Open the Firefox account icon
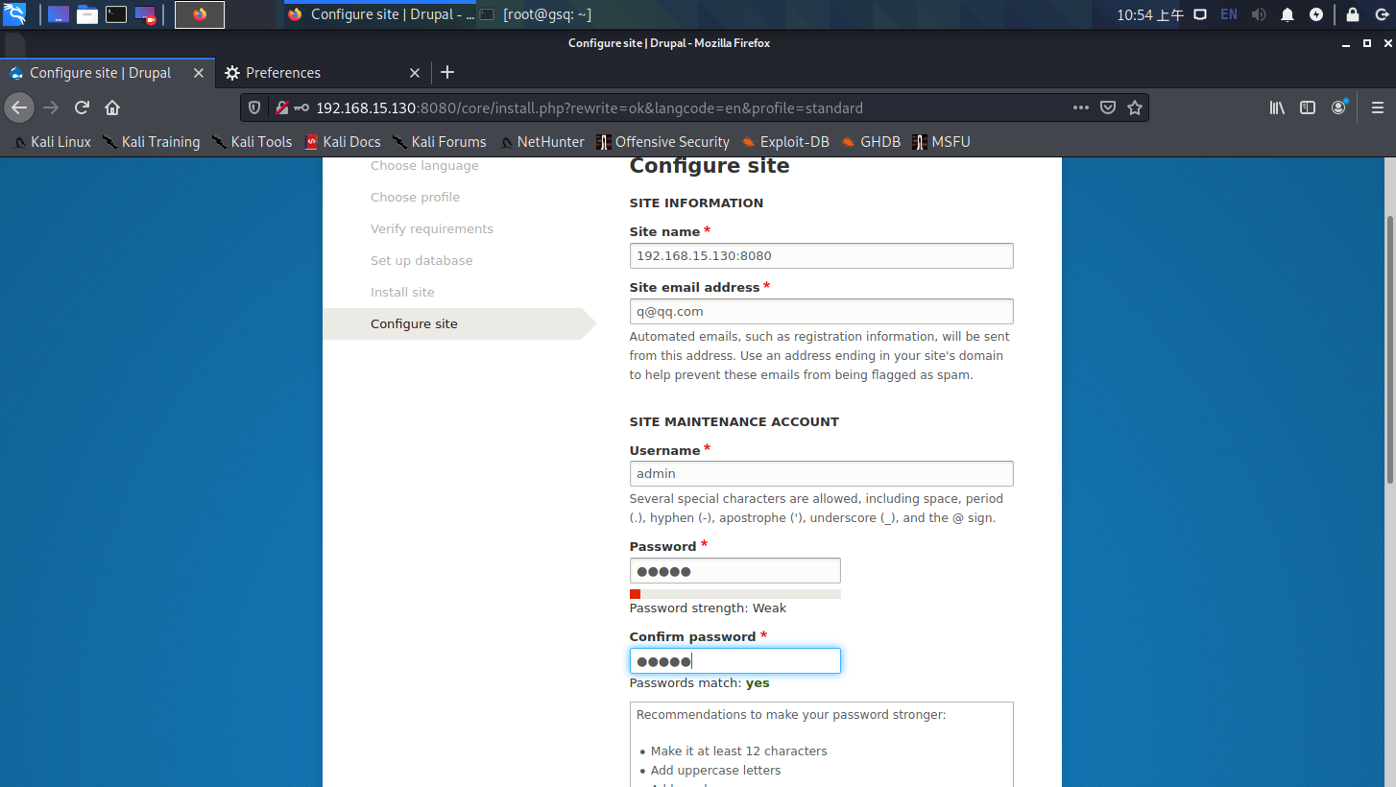The width and height of the screenshot is (1396, 787). pyautogui.click(x=1338, y=107)
